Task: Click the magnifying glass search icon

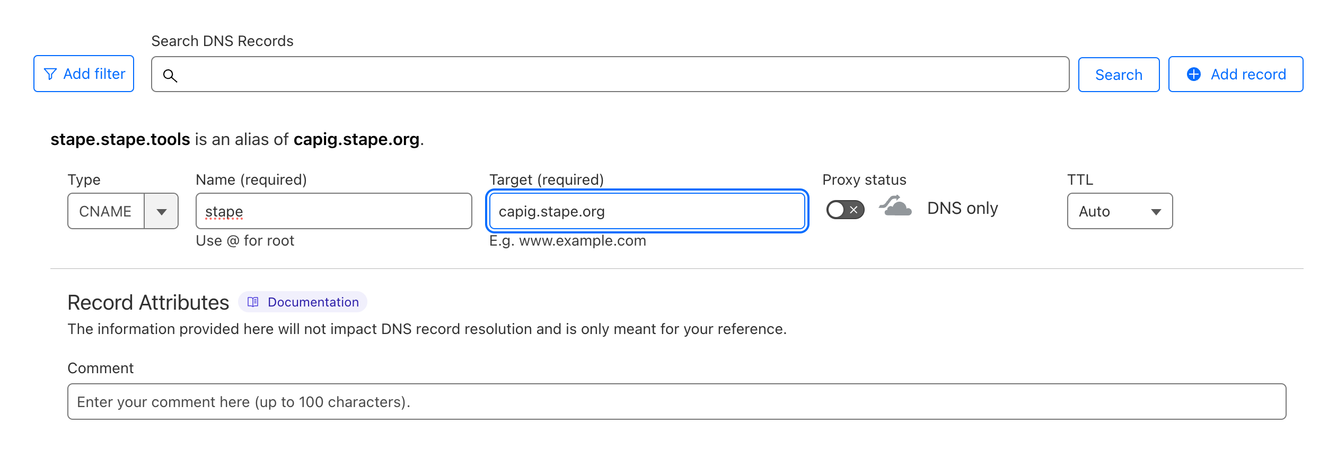Action: point(170,76)
